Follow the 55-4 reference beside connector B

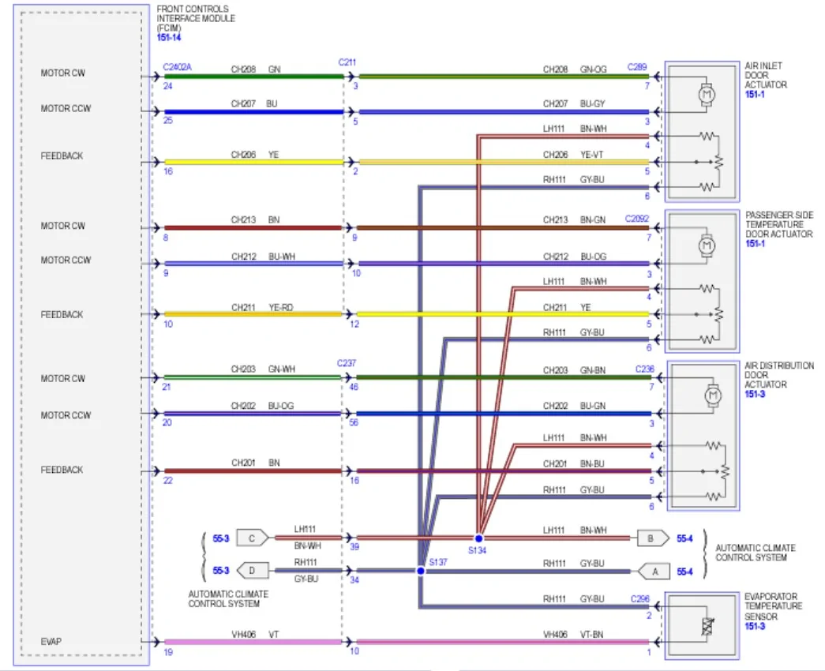tap(684, 538)
